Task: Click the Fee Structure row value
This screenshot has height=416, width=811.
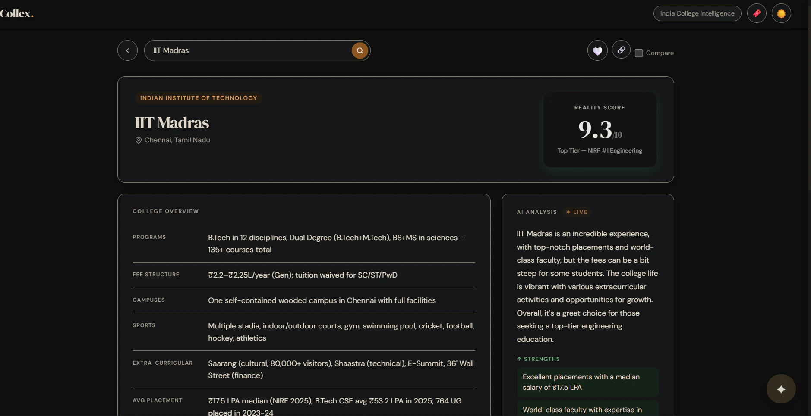Action: (x=303, y=275)
